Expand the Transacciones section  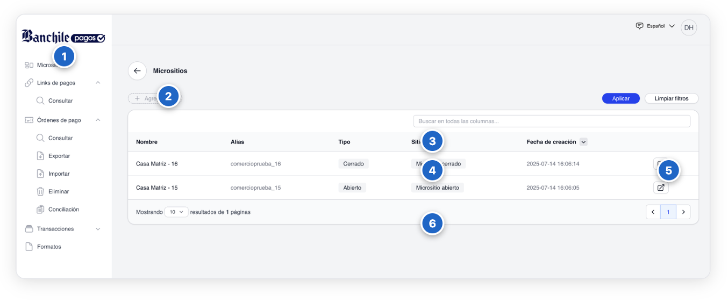[98, 229]
